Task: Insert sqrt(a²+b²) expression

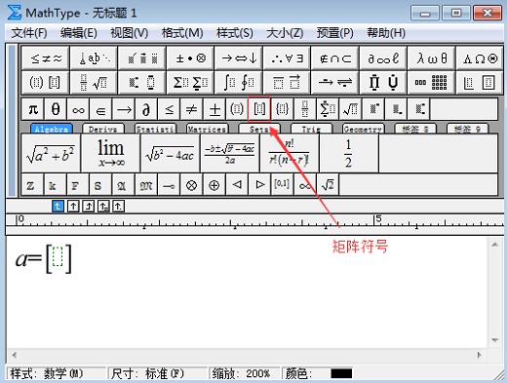Action: pos(51,153)
